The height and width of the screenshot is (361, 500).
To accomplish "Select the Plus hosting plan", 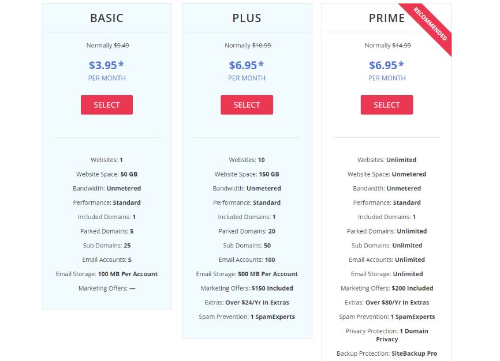I will (x=247, y=105).
